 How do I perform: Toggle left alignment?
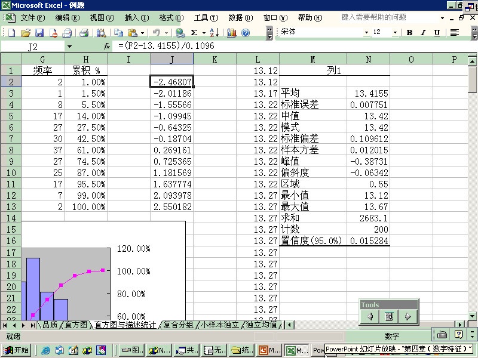pyautogui.click(x=455, y=32)
